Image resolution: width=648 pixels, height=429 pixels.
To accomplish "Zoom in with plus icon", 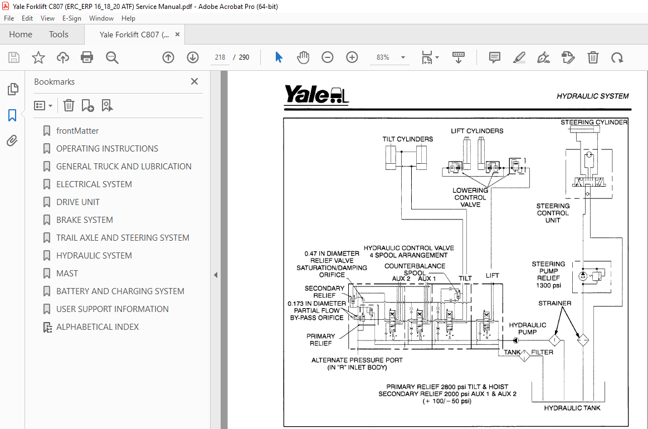I will click(352, 57).
